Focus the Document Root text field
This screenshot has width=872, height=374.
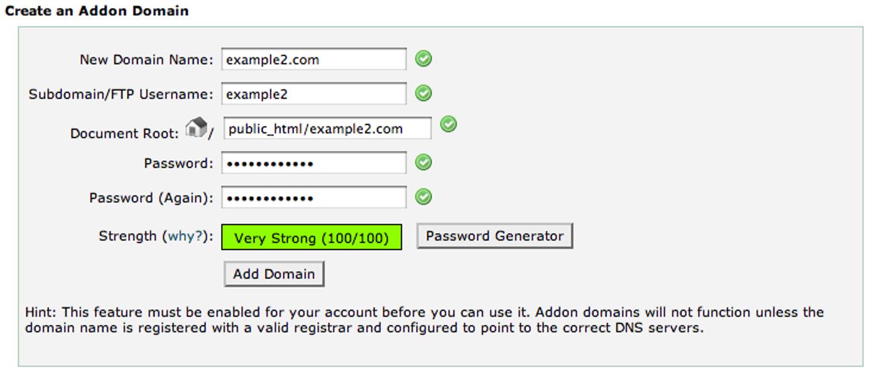pos(327,128)
